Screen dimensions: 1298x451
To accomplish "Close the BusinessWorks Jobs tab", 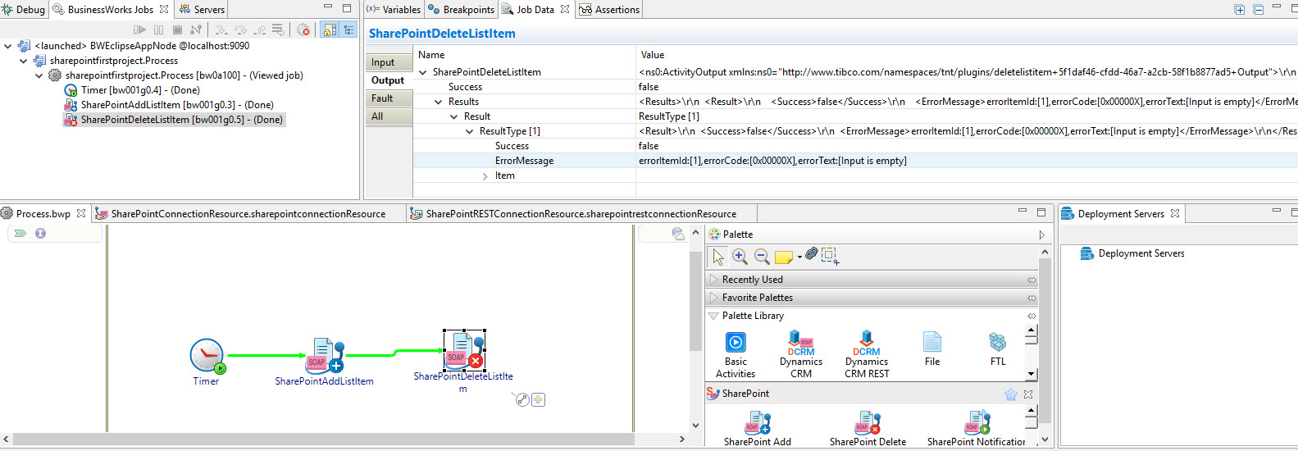I will [164, 9].
